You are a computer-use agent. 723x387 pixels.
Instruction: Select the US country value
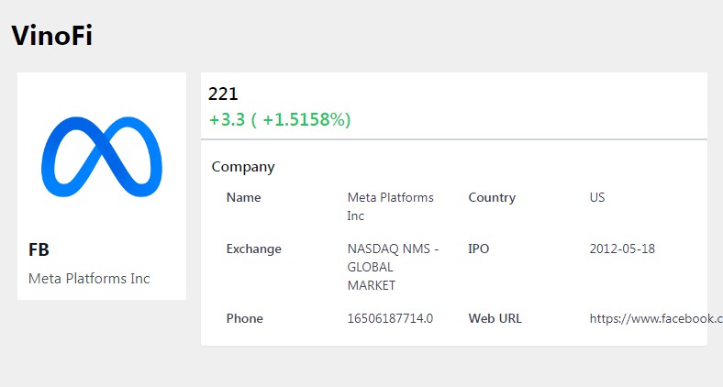pos(597,197)
